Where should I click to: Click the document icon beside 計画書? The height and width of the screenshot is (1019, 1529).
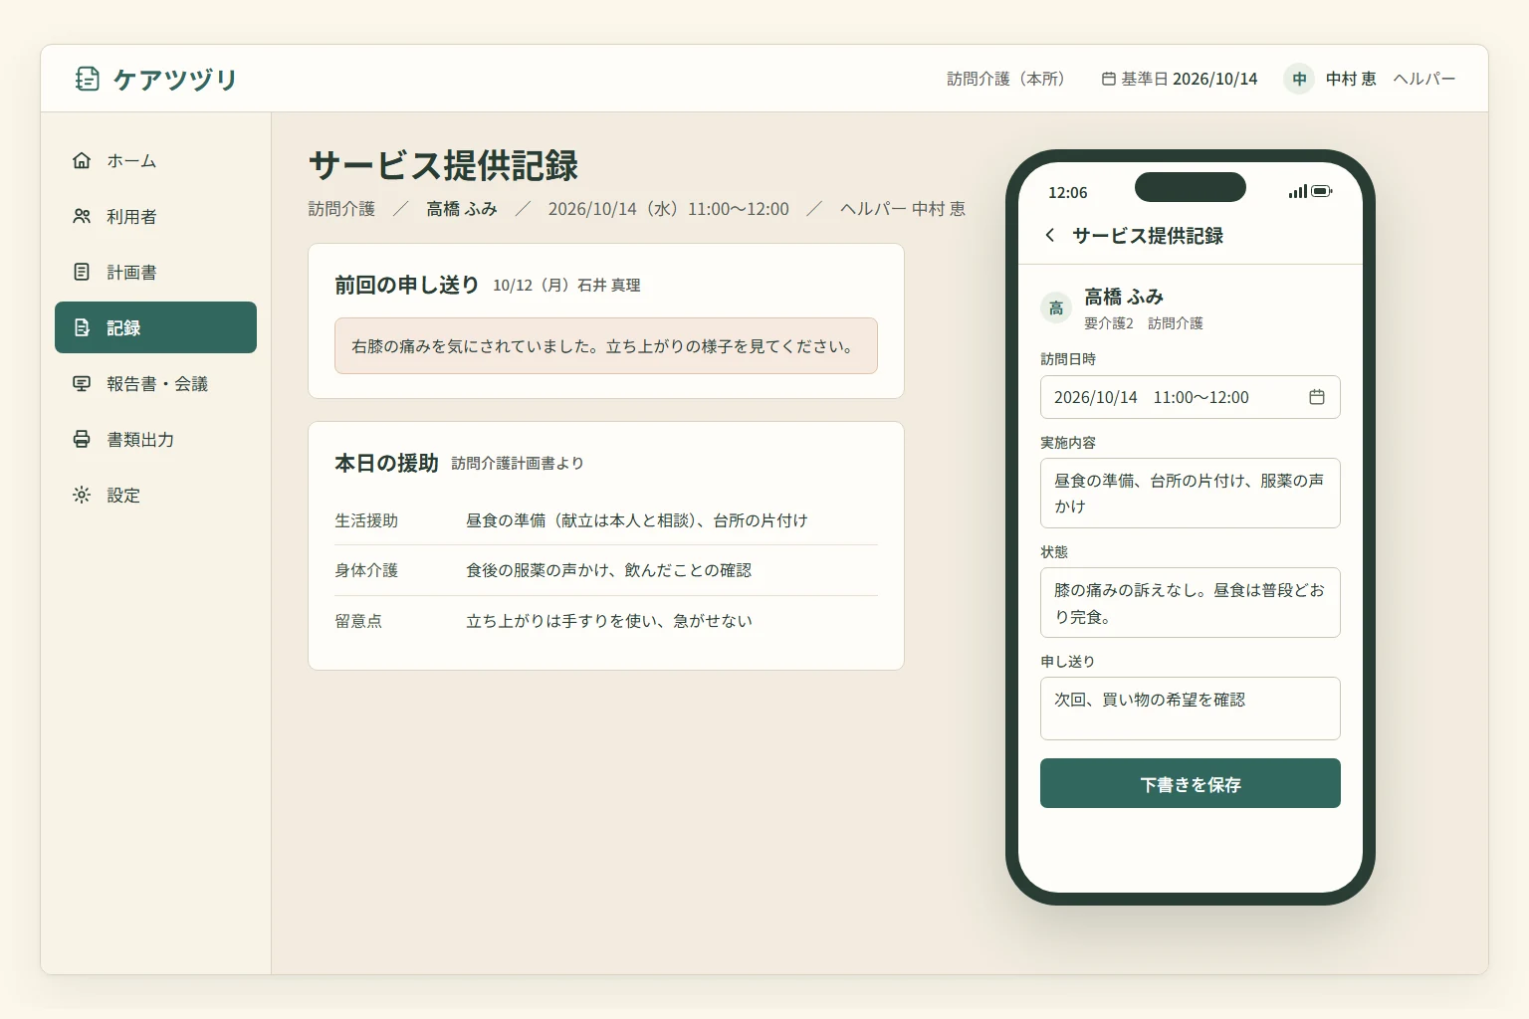pos(82,272)
